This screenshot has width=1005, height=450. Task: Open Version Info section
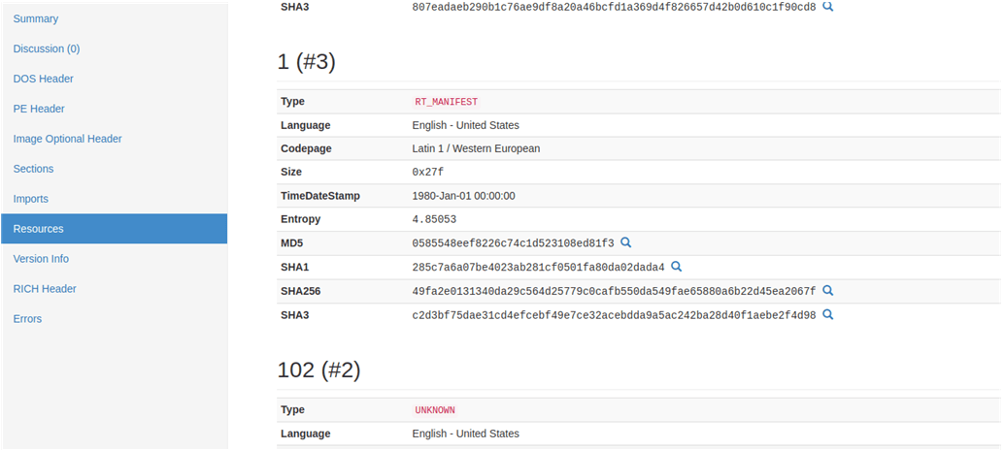(41, 259)
